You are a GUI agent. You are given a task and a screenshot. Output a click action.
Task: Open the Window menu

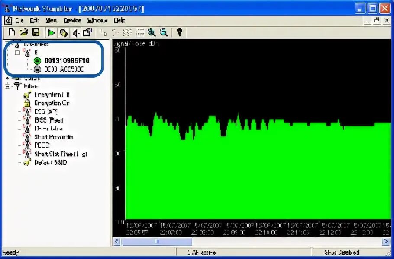(x=97, y=21)
